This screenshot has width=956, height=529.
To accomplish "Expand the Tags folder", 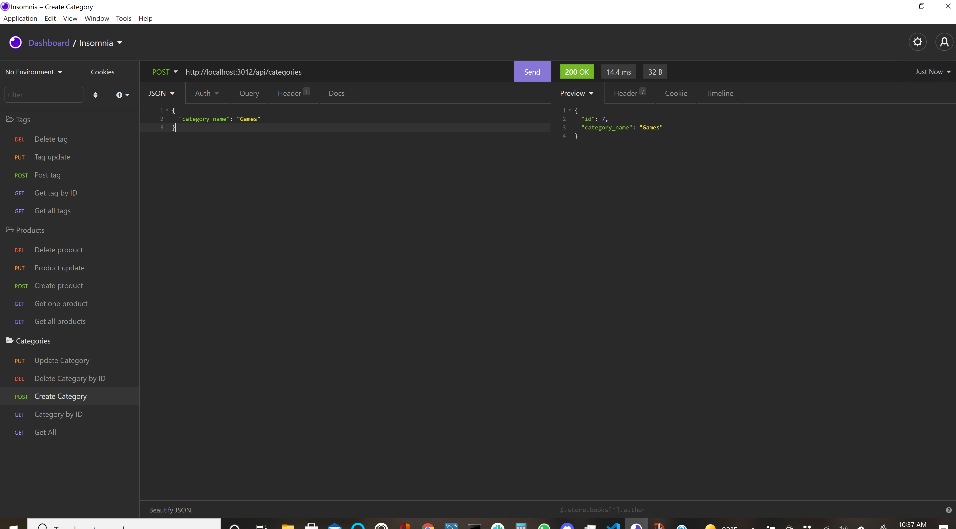I will (23, 119).
